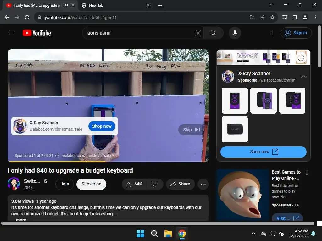Open ad info icon next to Sponsored 1 of 2

tap(57, 156)
